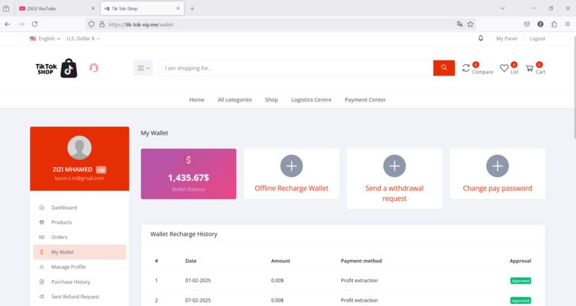576x306 pixels.
Task: Open the Compare refresh icon
Action: click(x=466, y=68)
